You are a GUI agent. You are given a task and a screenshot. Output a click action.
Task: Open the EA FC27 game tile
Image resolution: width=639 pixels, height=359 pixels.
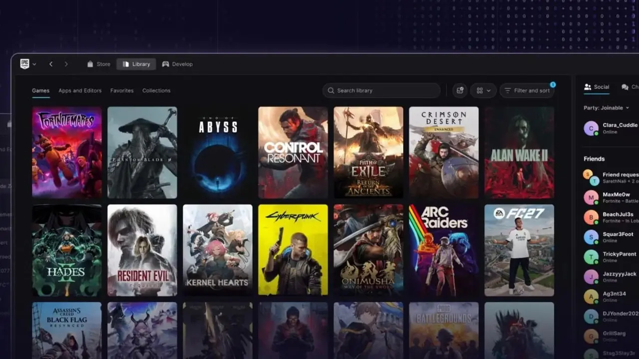(519, 250)
